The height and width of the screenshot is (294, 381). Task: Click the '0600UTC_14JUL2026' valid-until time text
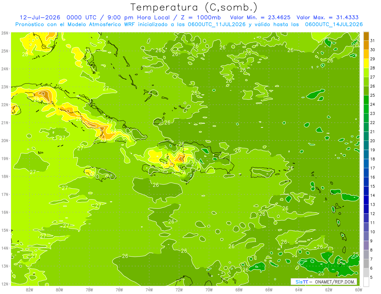pos(334,24)
